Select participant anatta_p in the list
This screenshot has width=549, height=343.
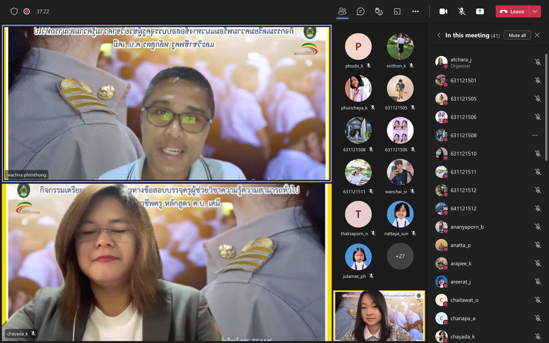[461, 245]
